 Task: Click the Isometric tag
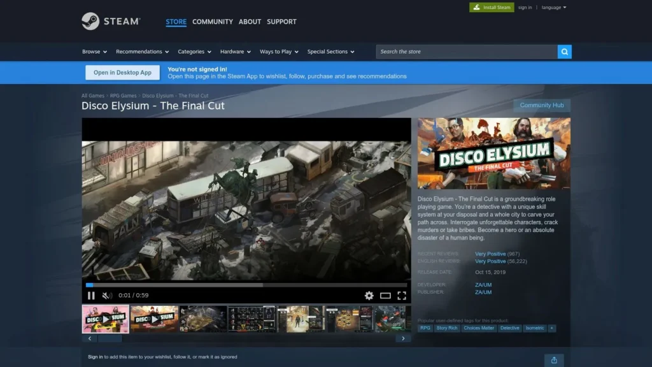[534, 328]
